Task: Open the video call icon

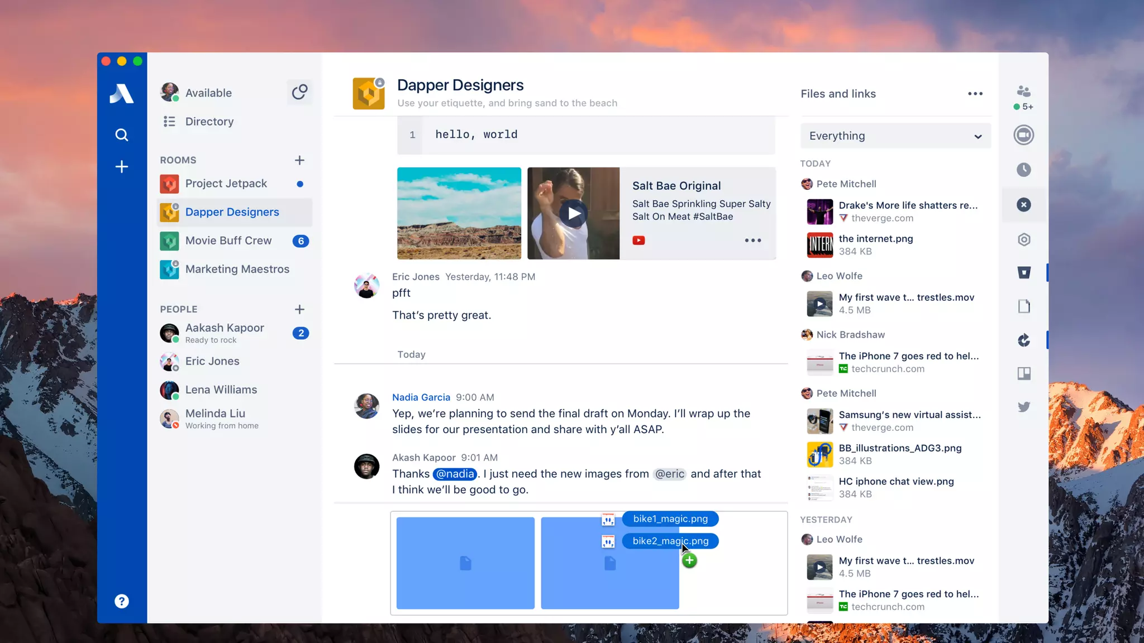Action: (1023, 135)
